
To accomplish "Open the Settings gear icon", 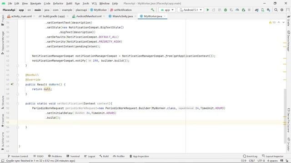I will tap(282, 10).
